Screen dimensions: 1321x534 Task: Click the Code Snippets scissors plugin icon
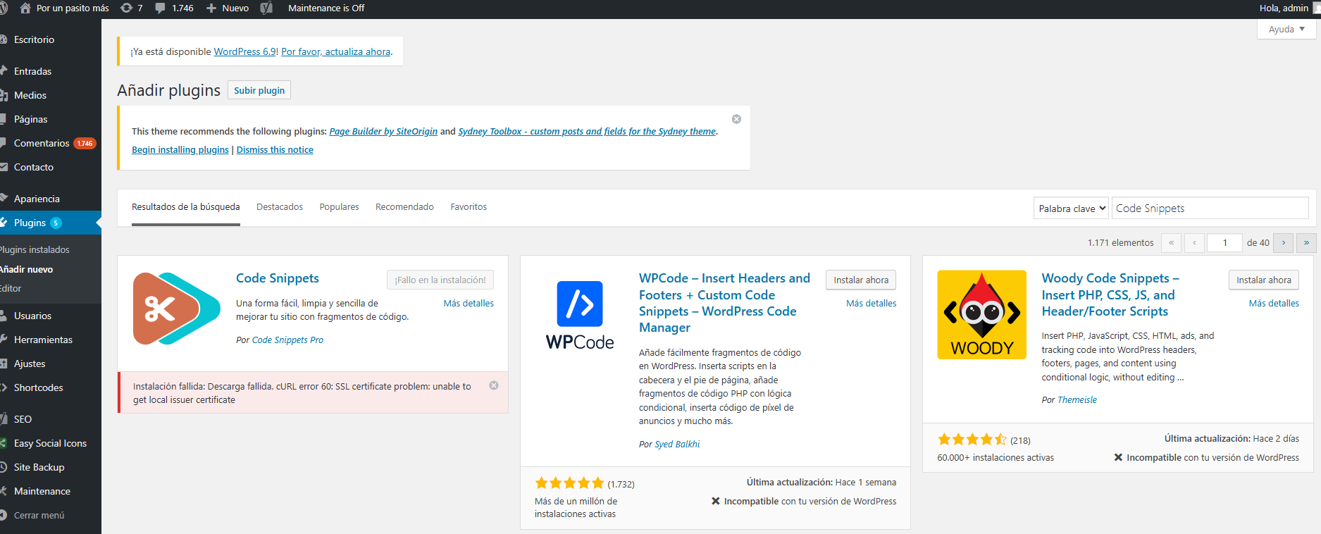click(x=176, y=309)
